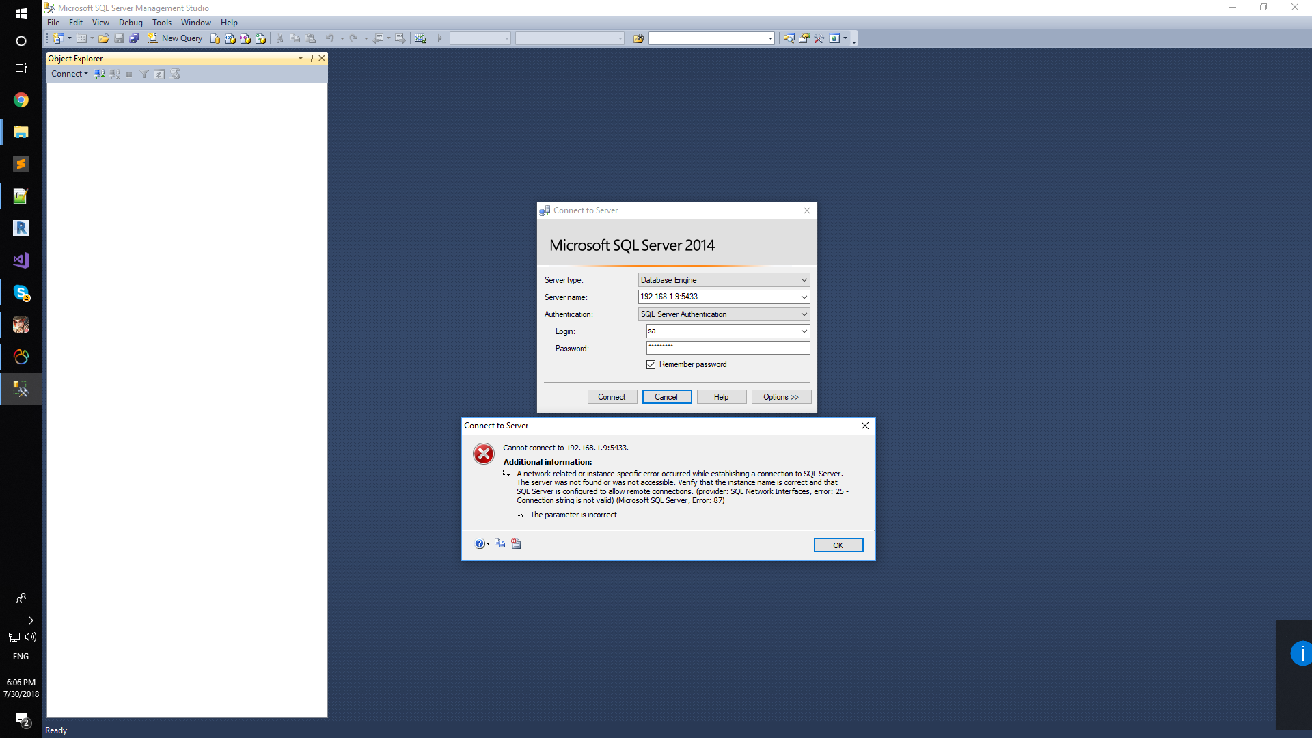The image size is (1312, 738).
Task: Open the Tools menu
Action: (x=162, y=23)
